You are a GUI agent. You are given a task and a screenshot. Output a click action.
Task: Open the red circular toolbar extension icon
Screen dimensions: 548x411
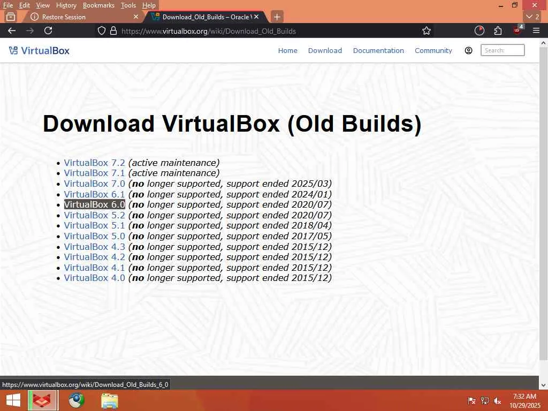479,31
